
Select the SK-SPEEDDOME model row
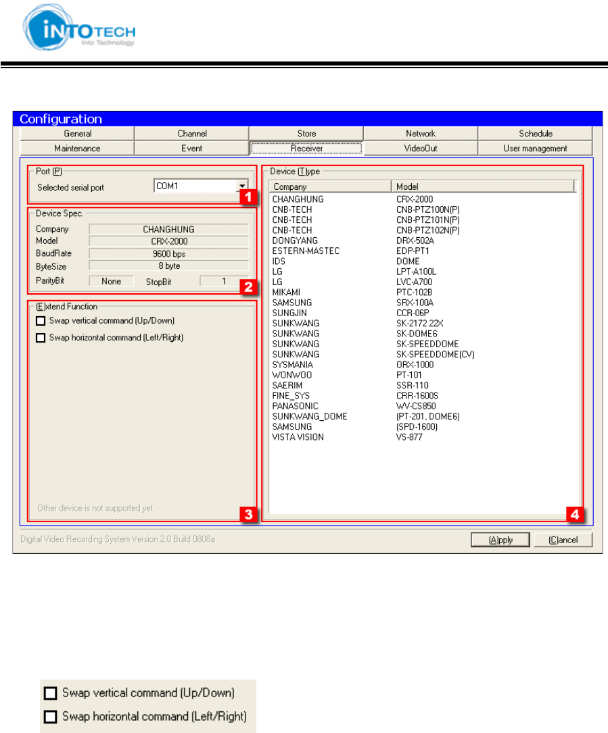423,344
